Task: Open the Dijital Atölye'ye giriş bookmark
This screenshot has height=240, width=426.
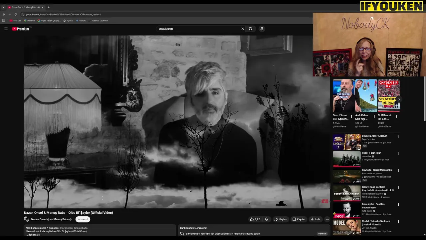Action: coord(49,21)
